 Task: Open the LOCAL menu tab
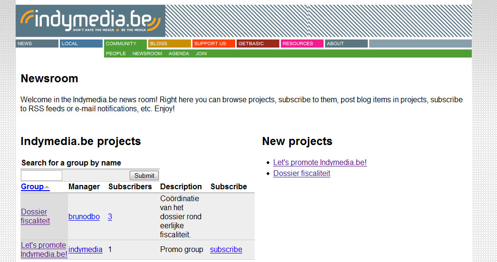81,43
